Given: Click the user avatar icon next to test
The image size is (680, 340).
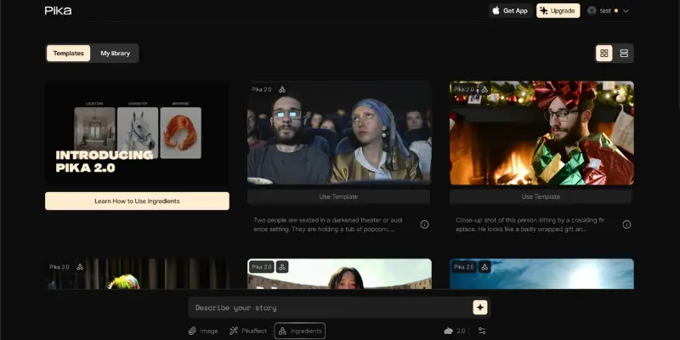Looking at the screenshot, I should coord(592,11).
